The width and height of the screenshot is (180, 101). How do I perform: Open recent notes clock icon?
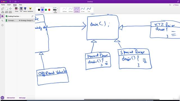(2, 25)
